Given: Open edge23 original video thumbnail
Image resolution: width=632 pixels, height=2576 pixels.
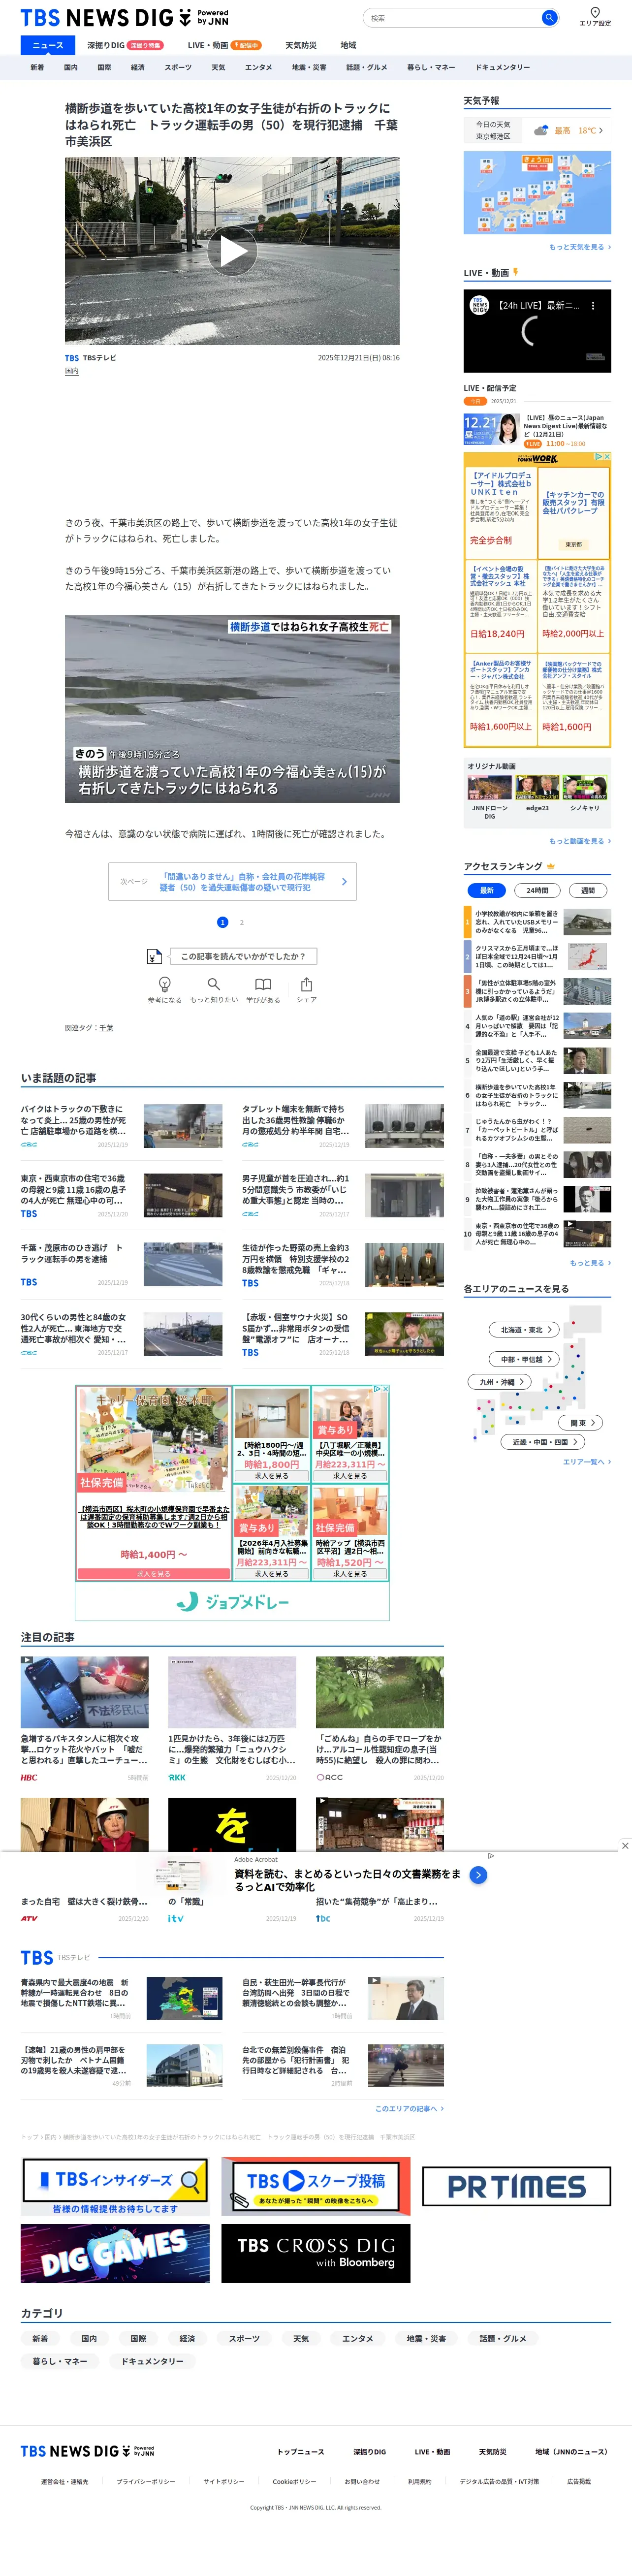Looking at the screenshot, I should tap(537, 787).
